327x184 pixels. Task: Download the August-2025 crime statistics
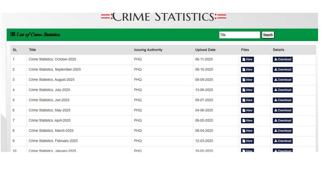283,80
